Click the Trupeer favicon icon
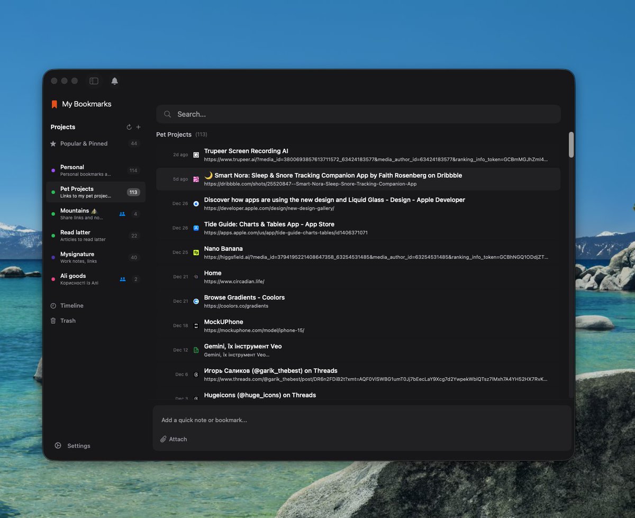The height and width of the screenshot is (518, 635). [196, 155]
